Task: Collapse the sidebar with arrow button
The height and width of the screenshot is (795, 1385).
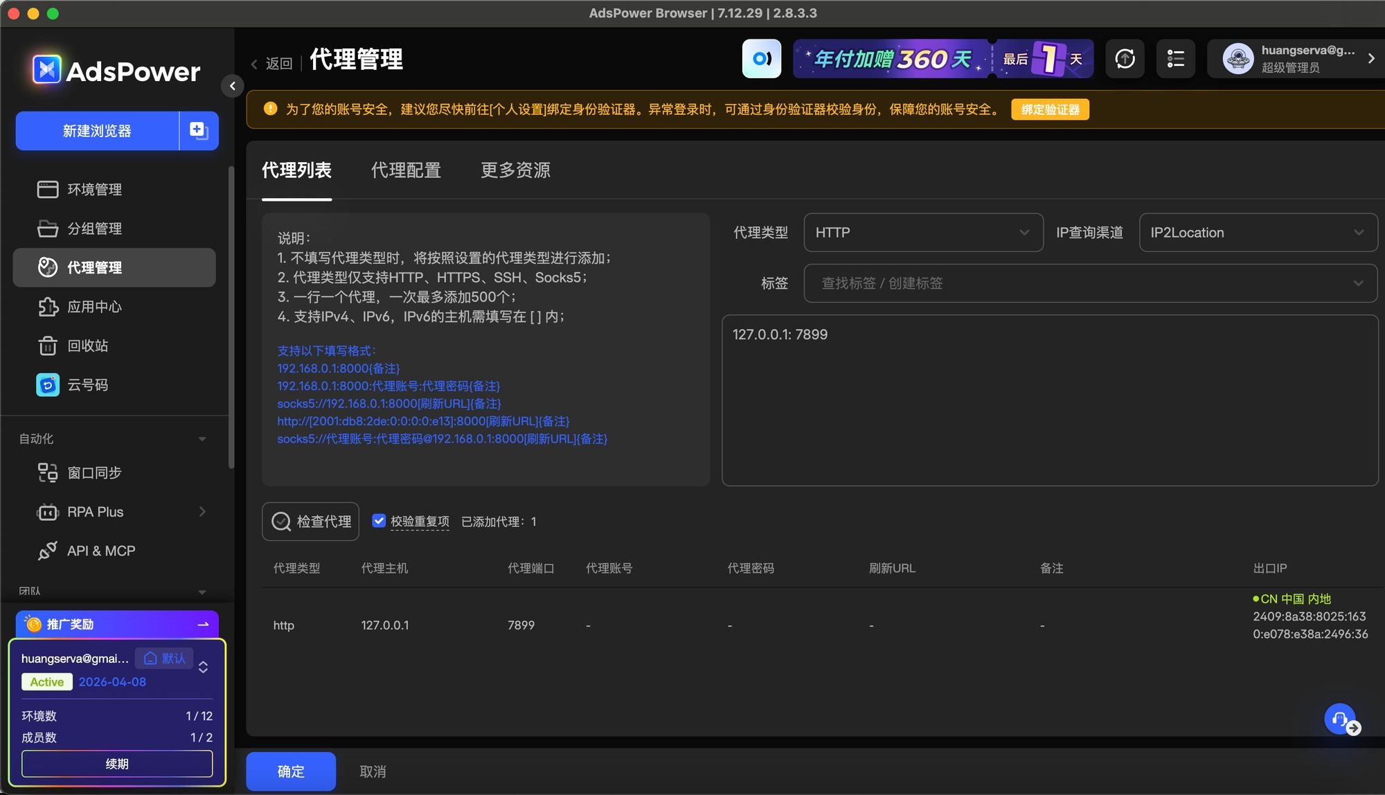Action: [x=232, y=86]
